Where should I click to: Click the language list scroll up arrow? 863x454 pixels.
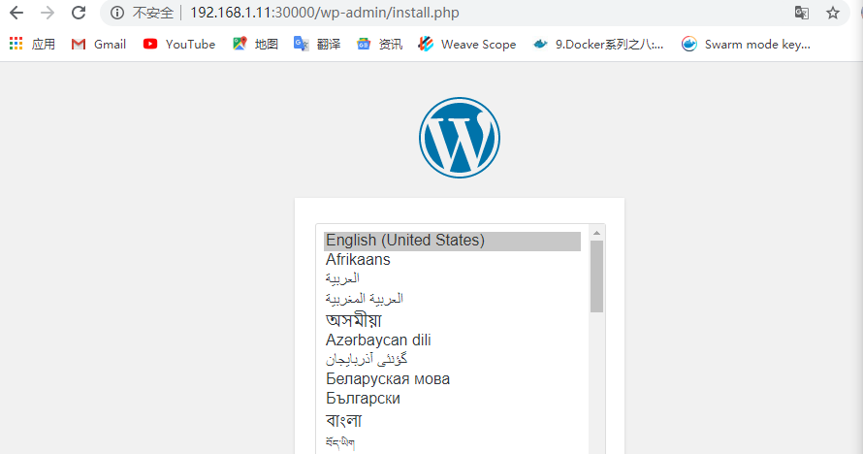point(596,234)
